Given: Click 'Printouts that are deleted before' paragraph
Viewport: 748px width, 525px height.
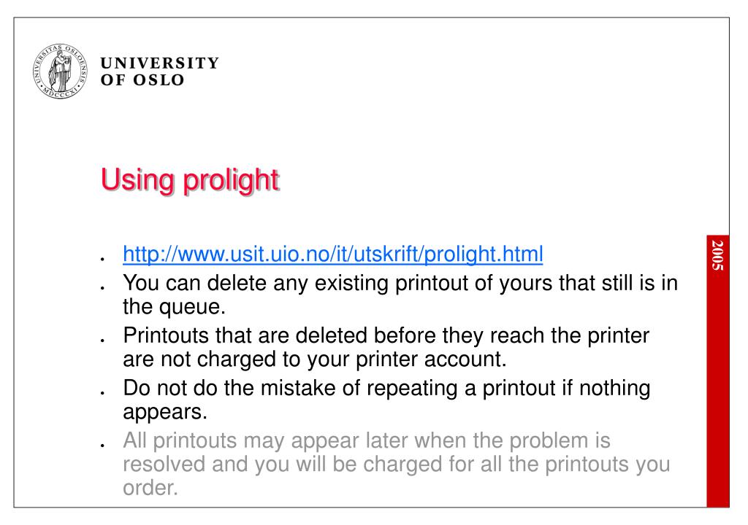Looking at the screenshot, I should [386, 347].
